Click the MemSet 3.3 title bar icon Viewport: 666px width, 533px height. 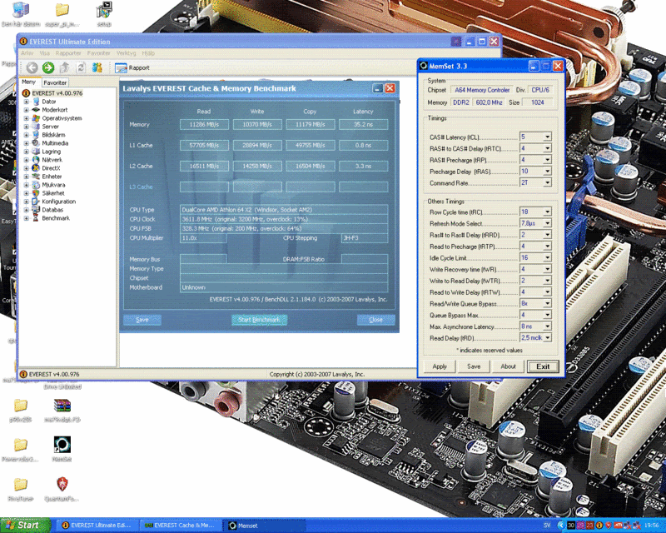(424, 66)
